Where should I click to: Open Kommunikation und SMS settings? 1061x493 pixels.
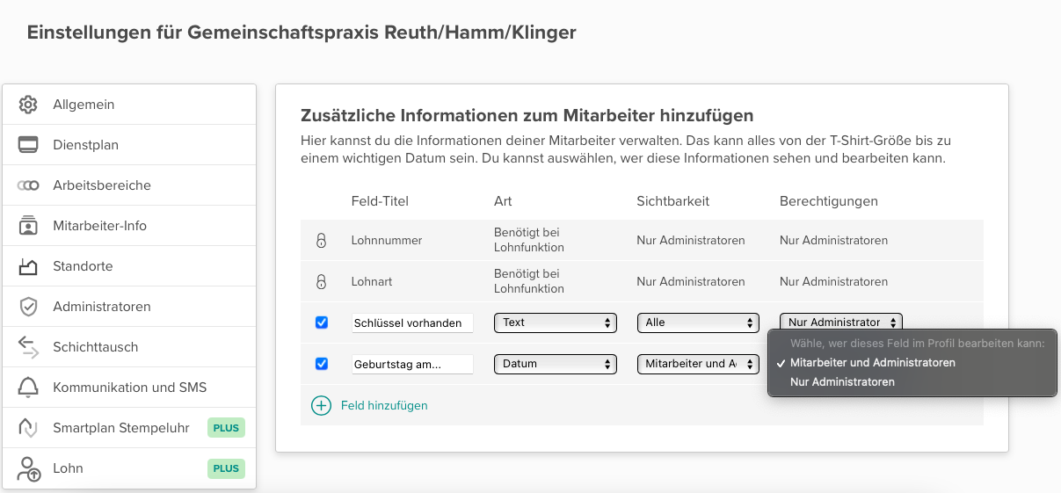point(129,388)
